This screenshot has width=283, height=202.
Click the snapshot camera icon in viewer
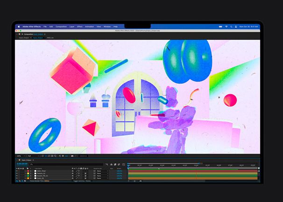(71, 156)
